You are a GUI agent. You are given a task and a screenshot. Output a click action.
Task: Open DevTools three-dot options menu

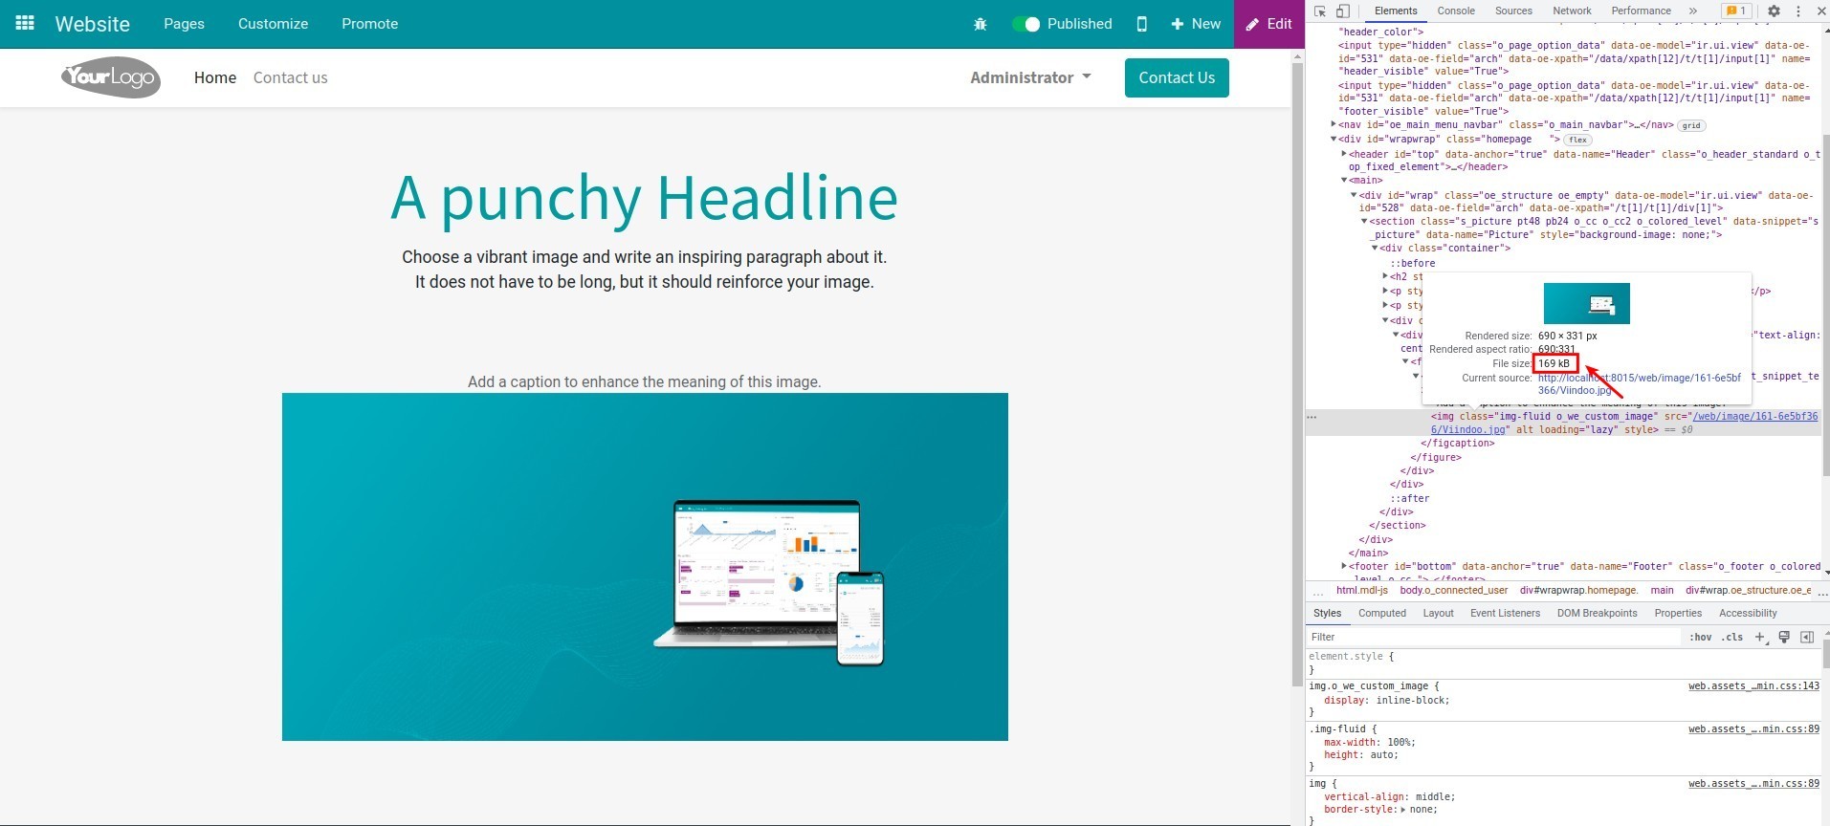tap(1797, 11)
